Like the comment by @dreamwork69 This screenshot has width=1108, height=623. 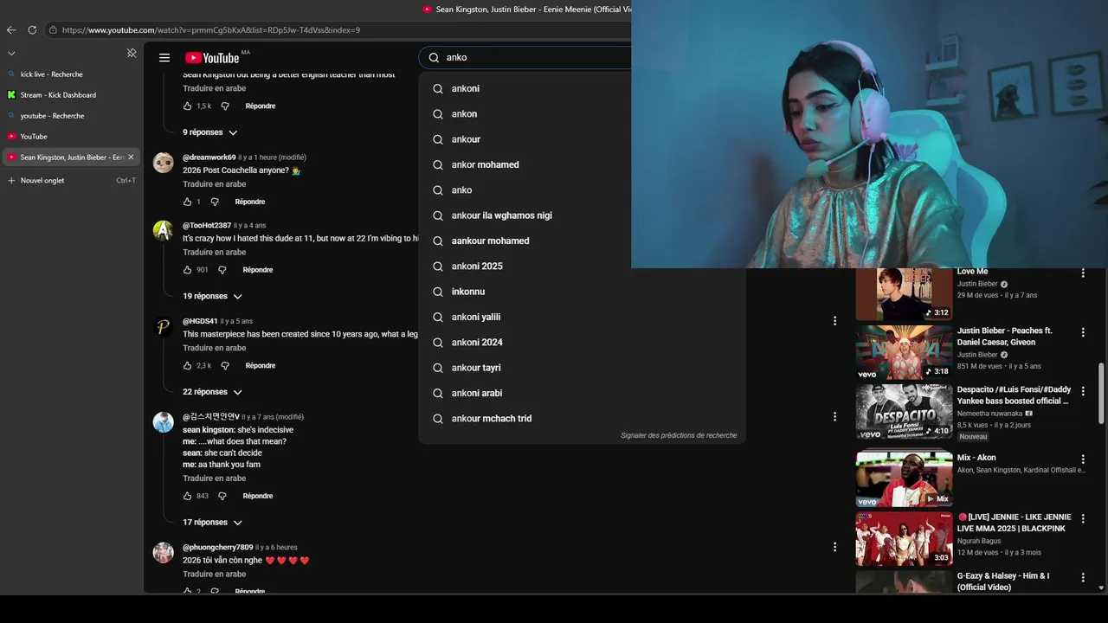pos(187,202)
